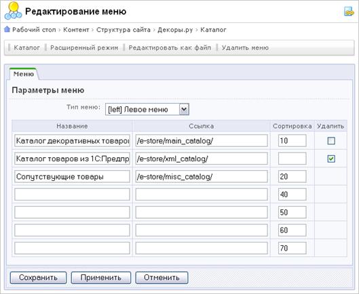This screenshot has height=294, width=359.
Task: Click the favorites icon at top right
Action: pyautogui.click(x=349, y=12)
